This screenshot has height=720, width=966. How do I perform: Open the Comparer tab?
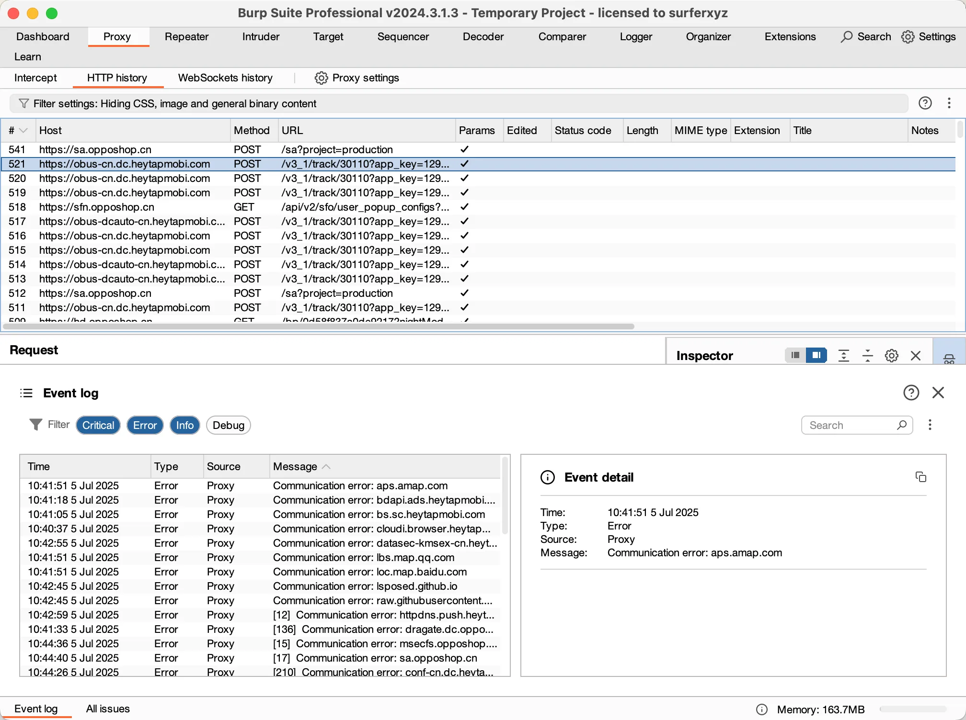tap(562, 37)
